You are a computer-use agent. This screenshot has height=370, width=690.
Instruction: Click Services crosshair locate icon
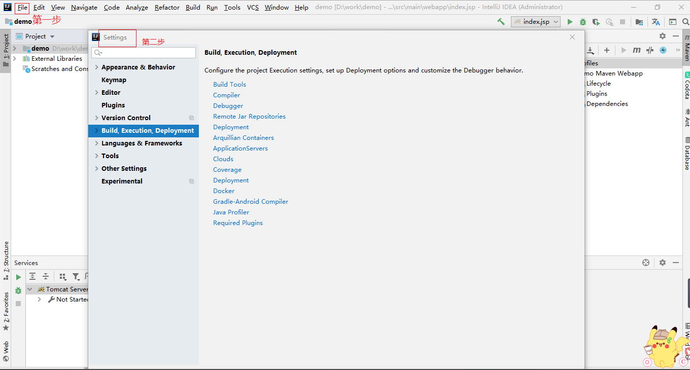646,263
